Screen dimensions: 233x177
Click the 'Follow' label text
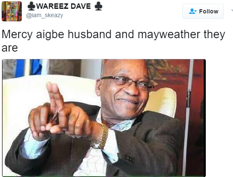click(x=209, y=11)
